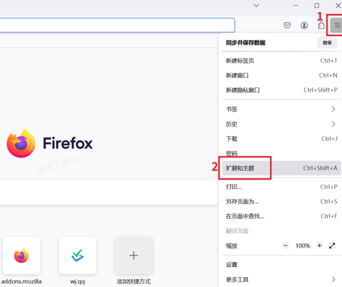This screenshot has height=287, width=342.
Task: Open the wj.qq shortcut tile
Action: [78, 255]
